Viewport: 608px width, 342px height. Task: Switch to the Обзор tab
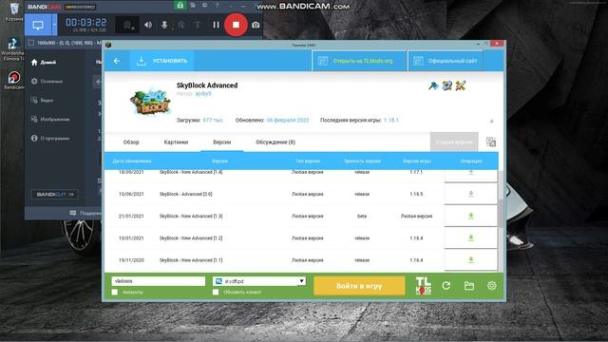131,142
